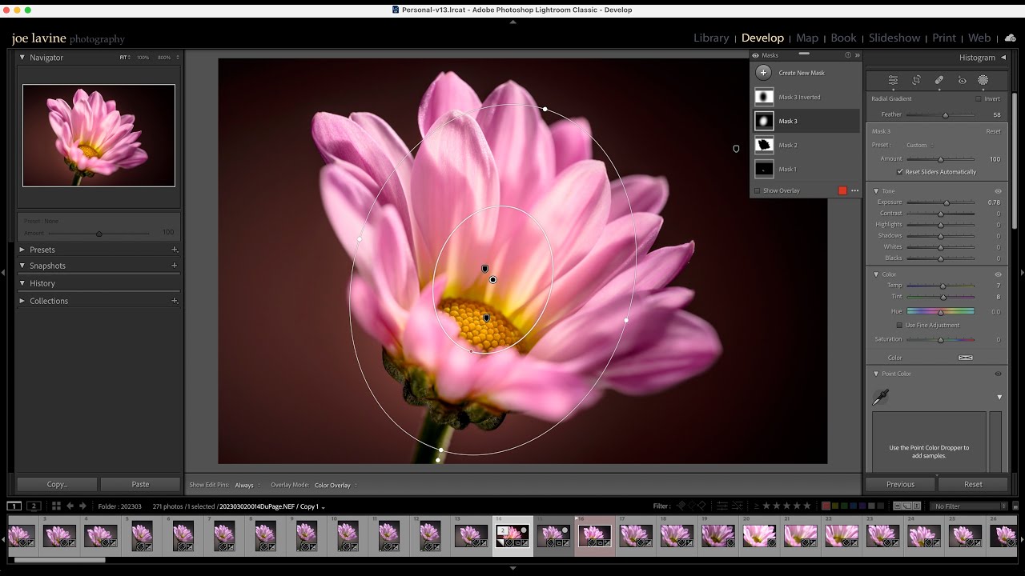This screenshot has width=1025, height=576.
Task: Add new preset with plus icon
Action: tap(174, 250)
